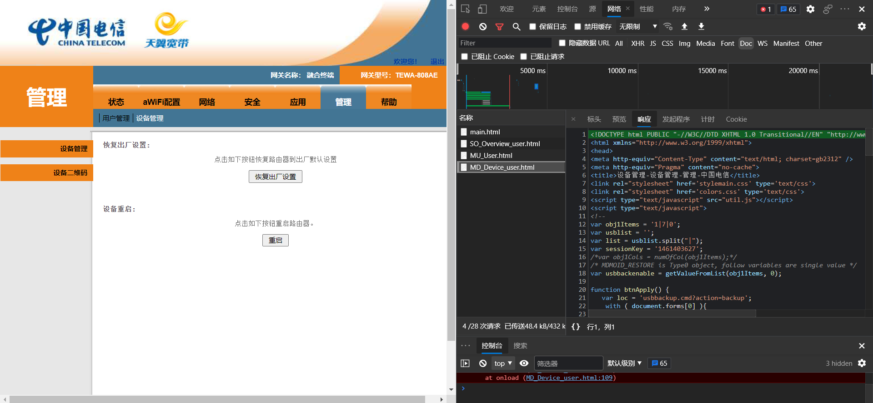
Task: Click the live expression eye icon
Action: coord(524,363)
